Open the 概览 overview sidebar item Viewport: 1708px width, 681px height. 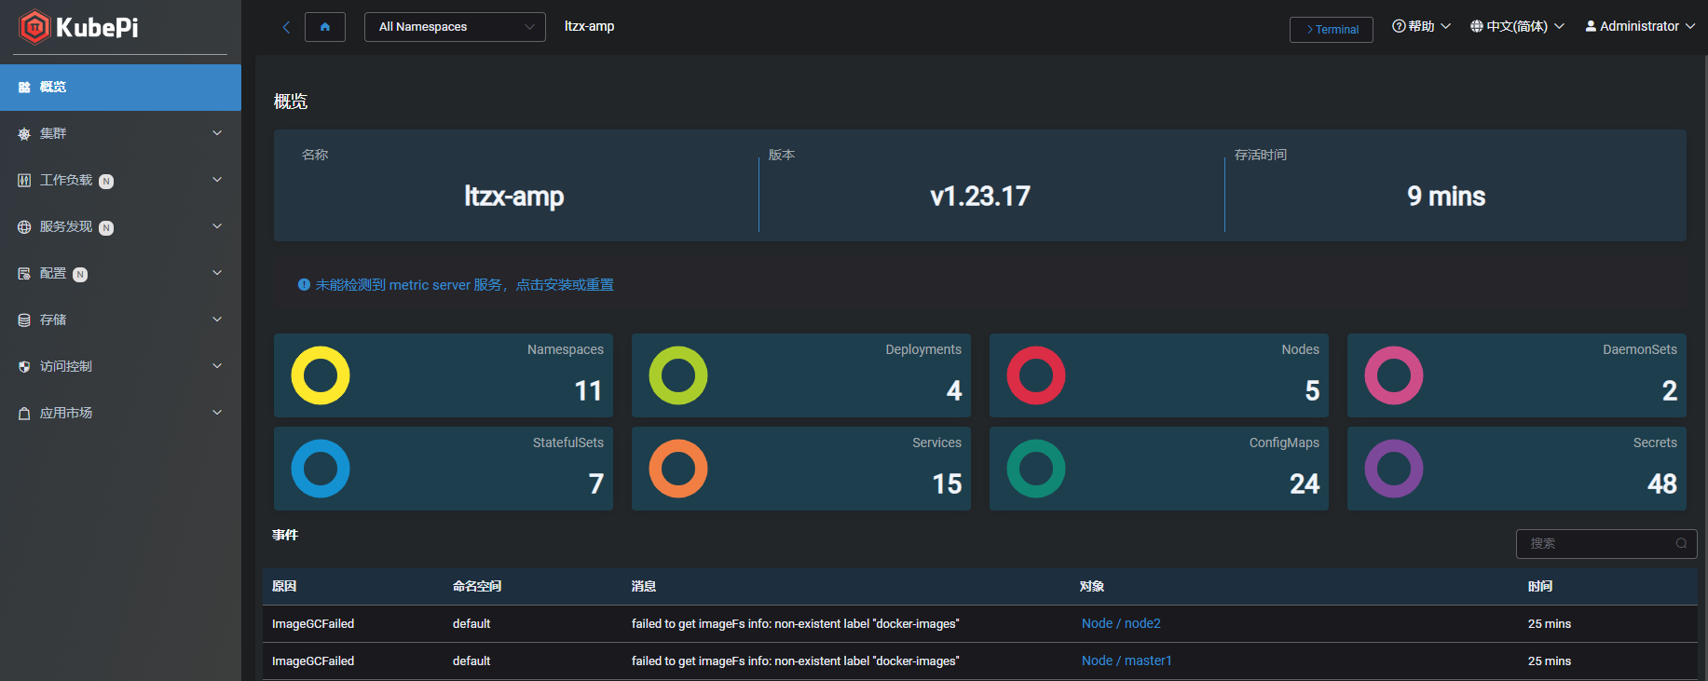tap(120, 88)
